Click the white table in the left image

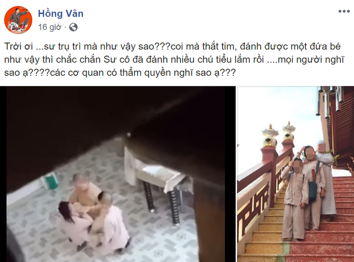coord(158,176)
